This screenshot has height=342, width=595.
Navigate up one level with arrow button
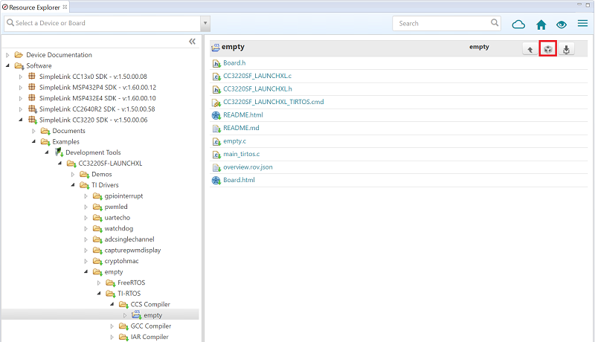[530, 50]
